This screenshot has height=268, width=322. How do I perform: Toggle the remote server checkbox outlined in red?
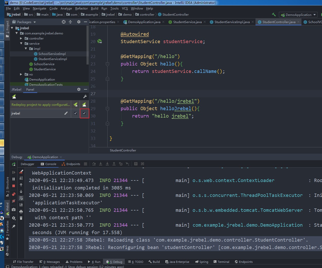tap(84, 113)
